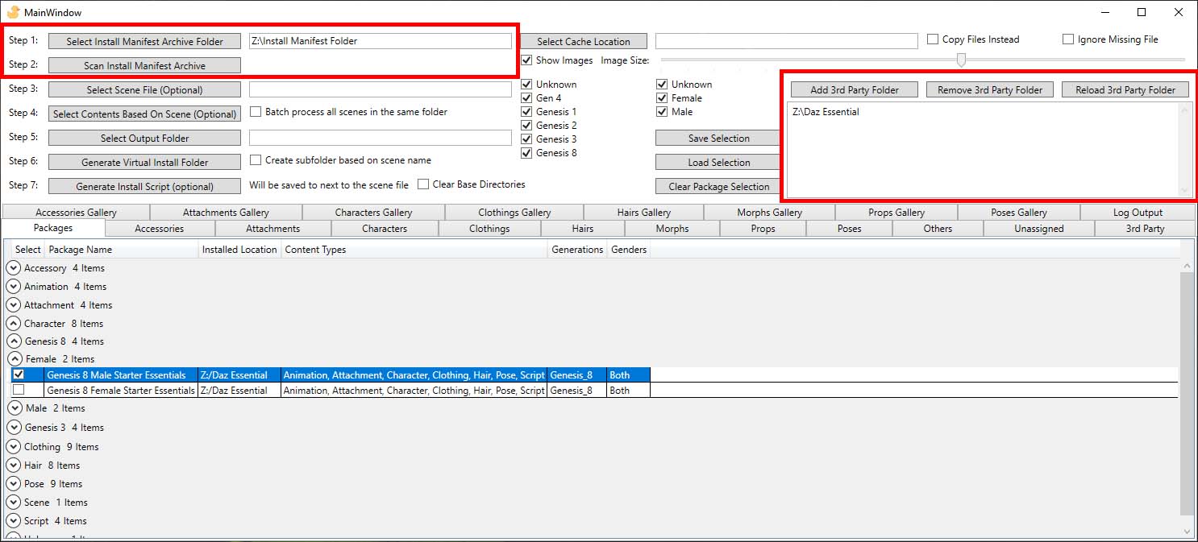The width and height of the screenshot is (1198, 542).
Task: Expand the Pose 9 Items group
Action: point(13,484)
